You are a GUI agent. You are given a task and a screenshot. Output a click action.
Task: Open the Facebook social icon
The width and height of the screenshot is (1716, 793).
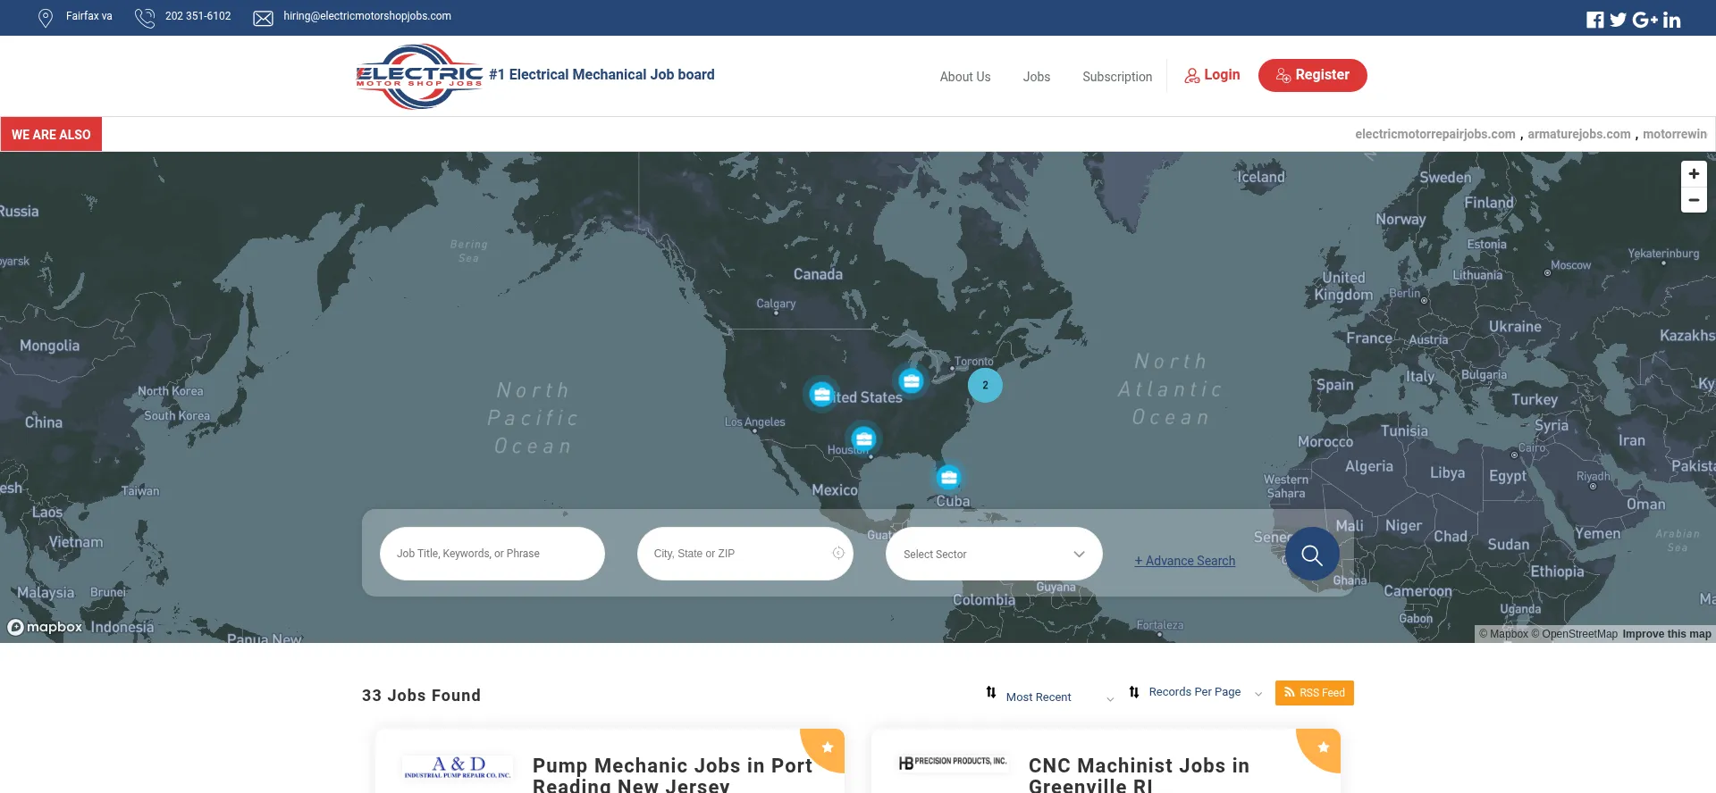[x=1594, y=20]
